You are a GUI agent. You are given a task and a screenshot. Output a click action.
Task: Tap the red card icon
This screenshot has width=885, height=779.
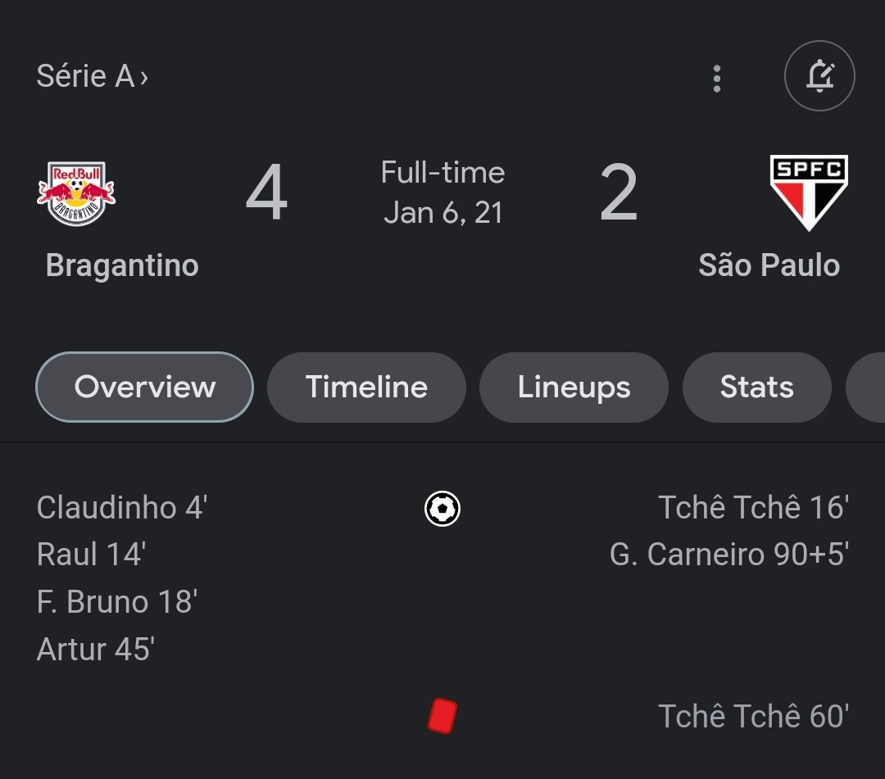click(x=442, y=716)
